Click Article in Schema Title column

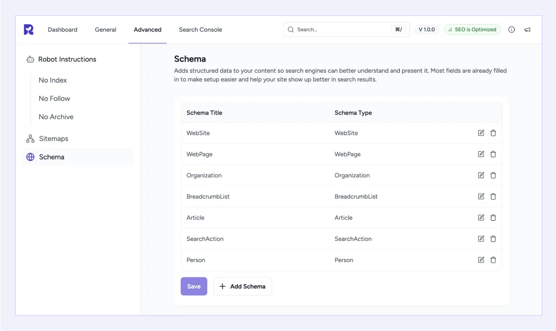pos(196,218)
